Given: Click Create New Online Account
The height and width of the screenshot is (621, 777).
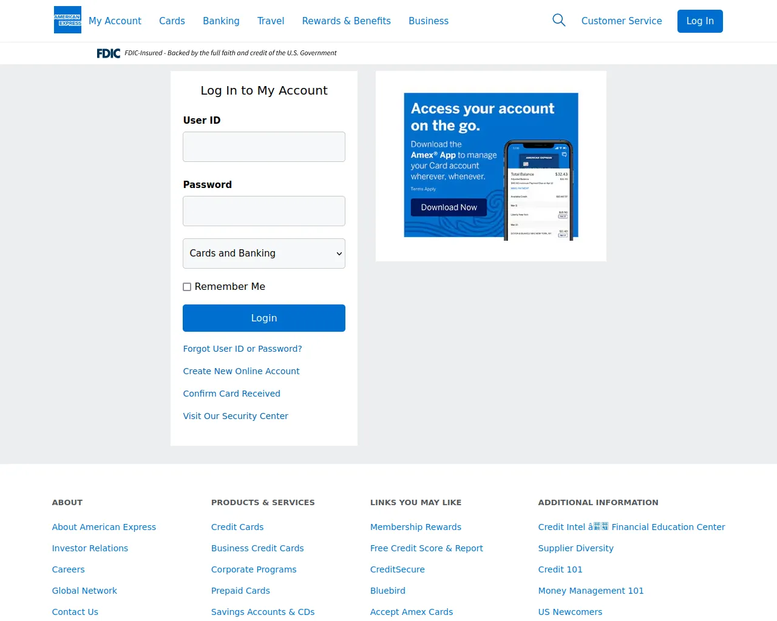Looking at the screenshot, I should pos(241,371).
